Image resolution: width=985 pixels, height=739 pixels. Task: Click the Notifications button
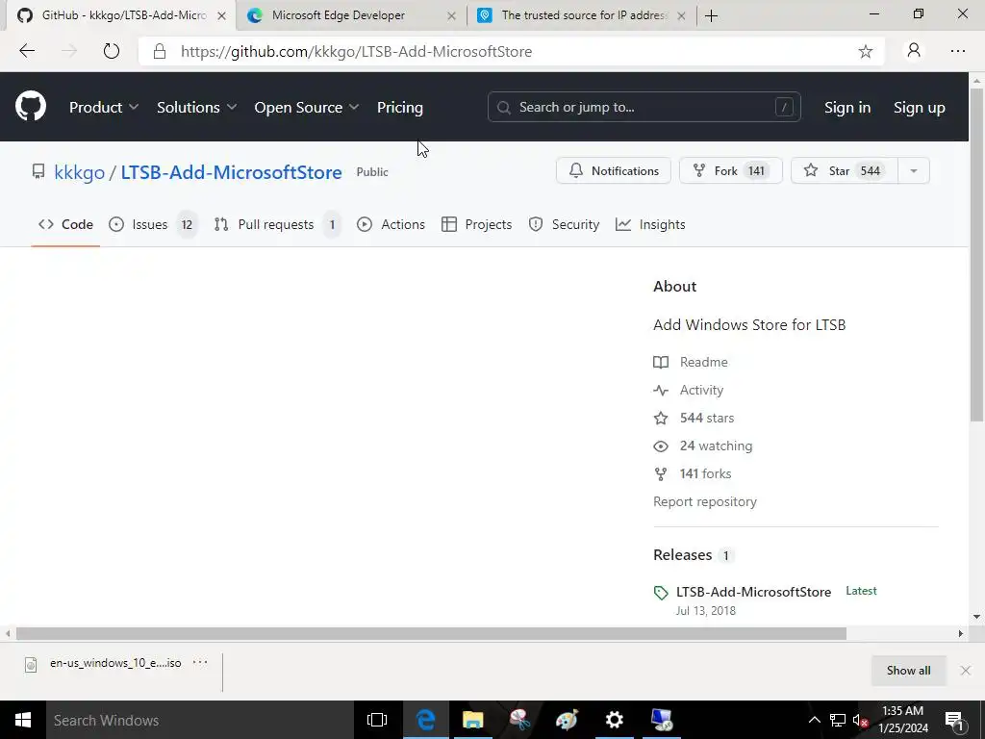click(614, 171)
